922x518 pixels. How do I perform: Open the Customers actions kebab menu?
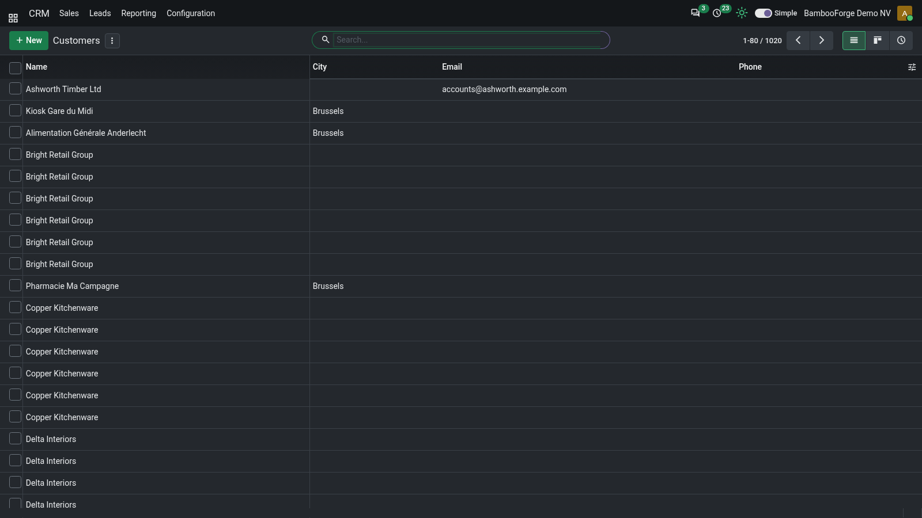(112, 41)
